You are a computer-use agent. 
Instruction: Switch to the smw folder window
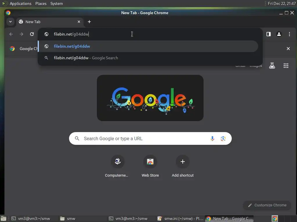83,219
